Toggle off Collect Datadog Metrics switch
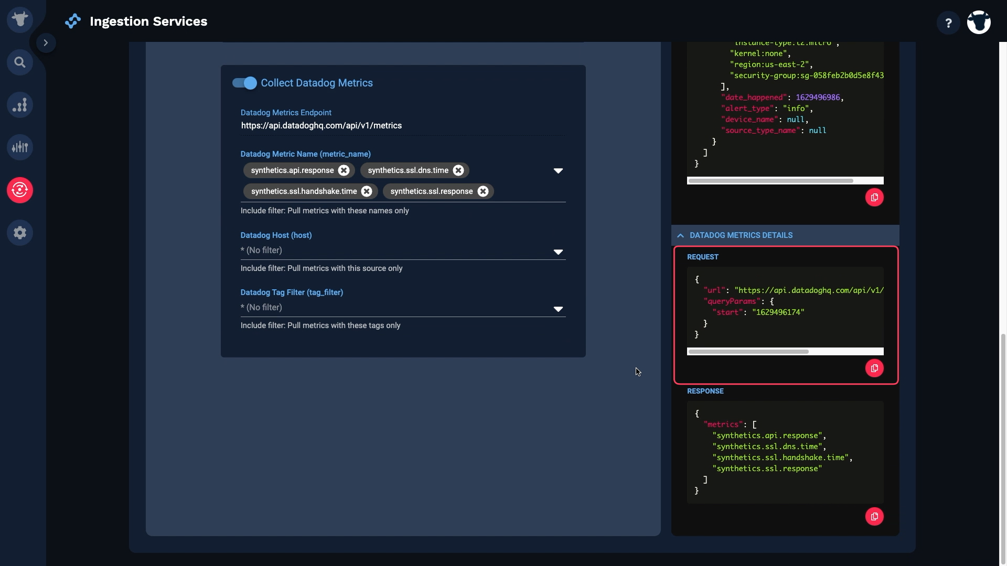 (244, 83)
